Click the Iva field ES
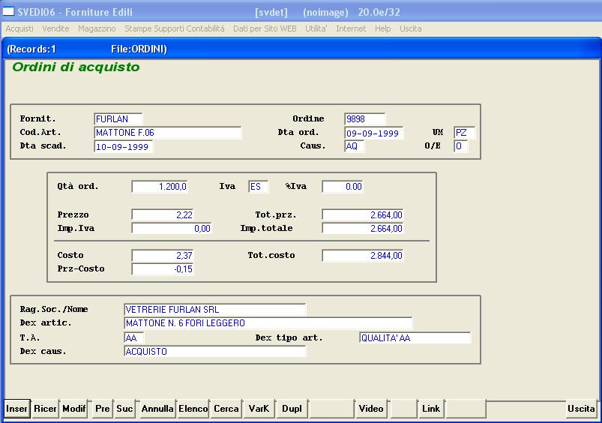This screenshot has height=423, width=602. pos(259,187)
